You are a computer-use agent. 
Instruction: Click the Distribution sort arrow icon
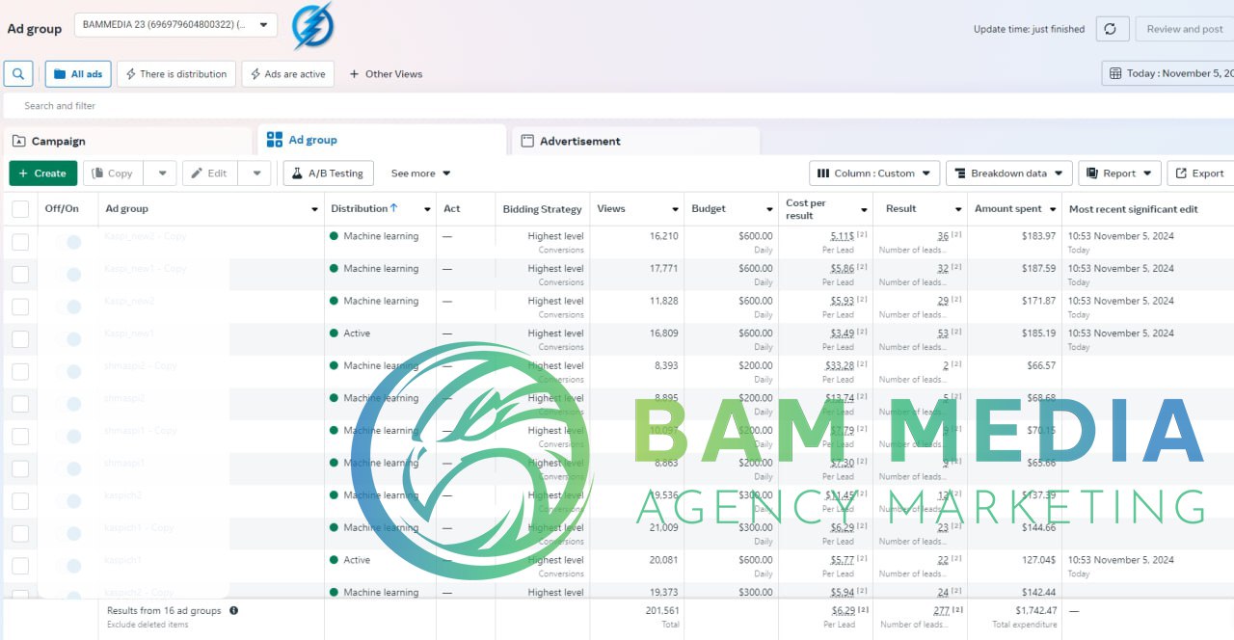[393, 208]
